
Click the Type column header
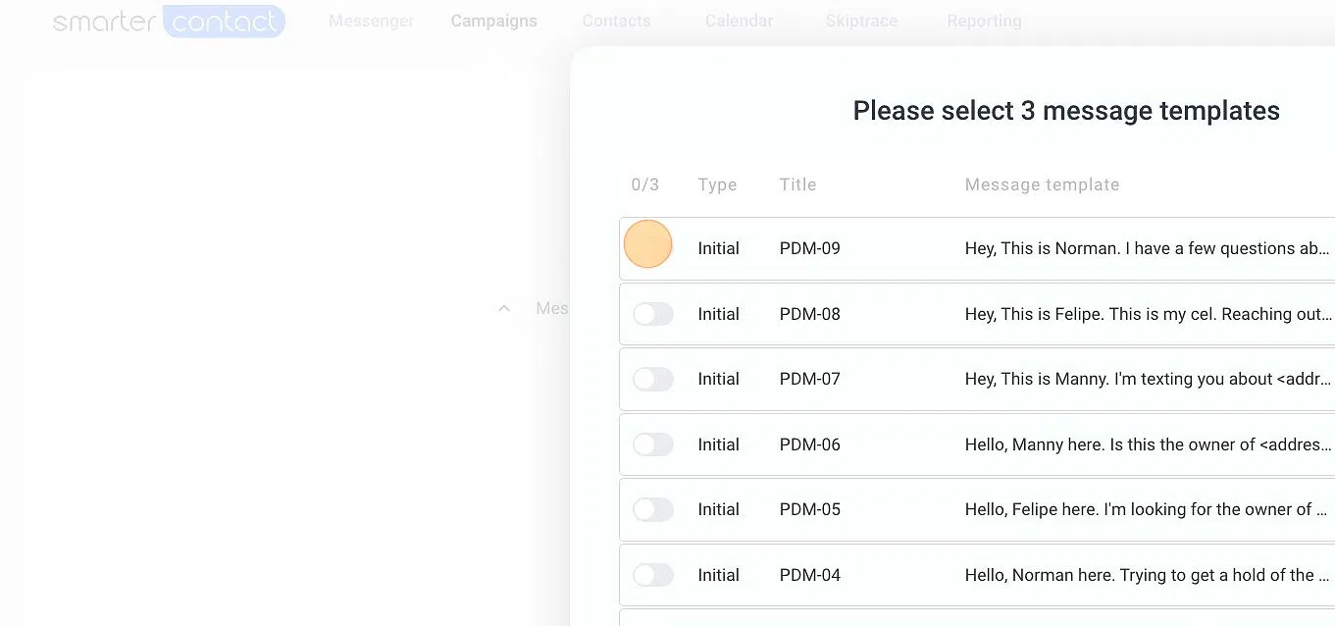717,184
